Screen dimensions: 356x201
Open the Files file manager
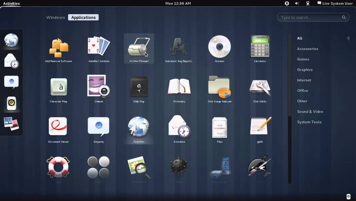[x=220, y=129]
